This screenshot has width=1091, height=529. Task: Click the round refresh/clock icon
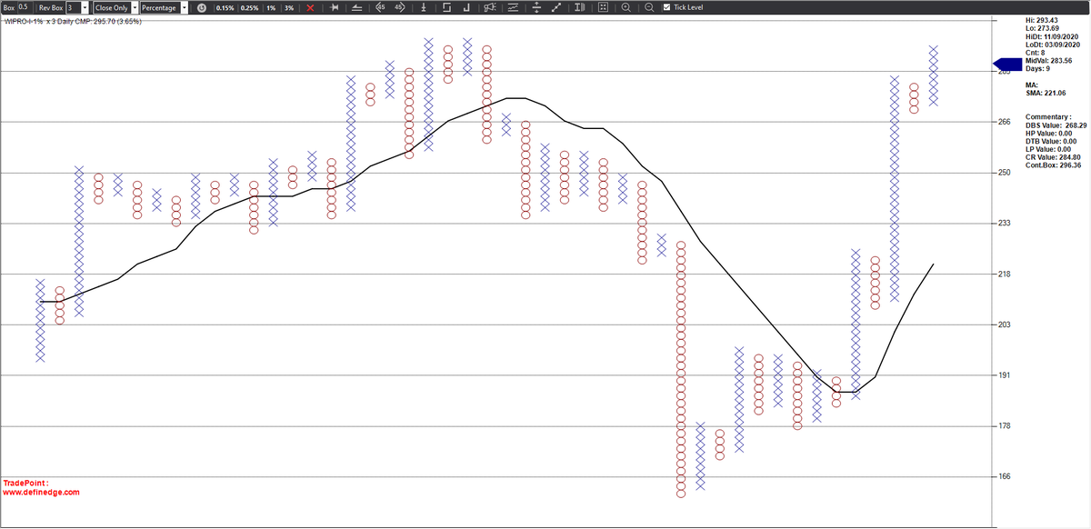pyautogui.click(x=202, y=7)
